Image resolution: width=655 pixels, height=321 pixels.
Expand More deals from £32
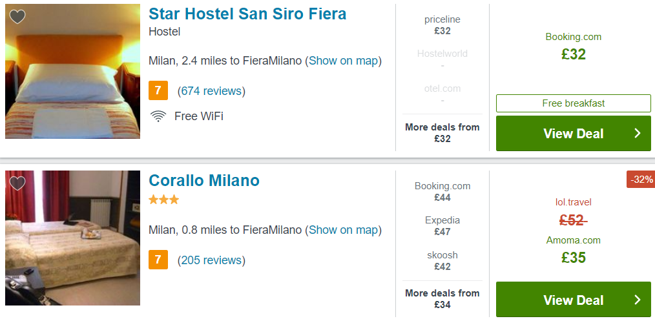click(442, 133)
